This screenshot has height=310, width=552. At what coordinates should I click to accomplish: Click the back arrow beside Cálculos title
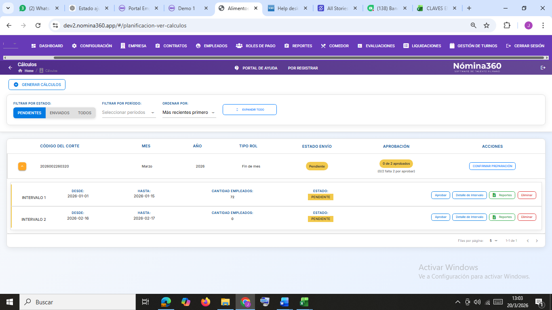coord(11,67)
